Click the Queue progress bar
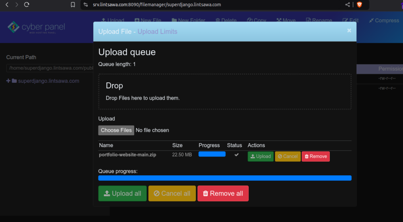The width and height of the screenshot is (403, 222). 225,178
